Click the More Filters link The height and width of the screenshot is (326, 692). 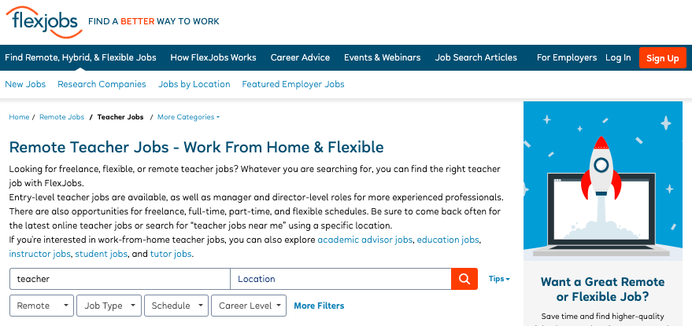coord(319,306)
